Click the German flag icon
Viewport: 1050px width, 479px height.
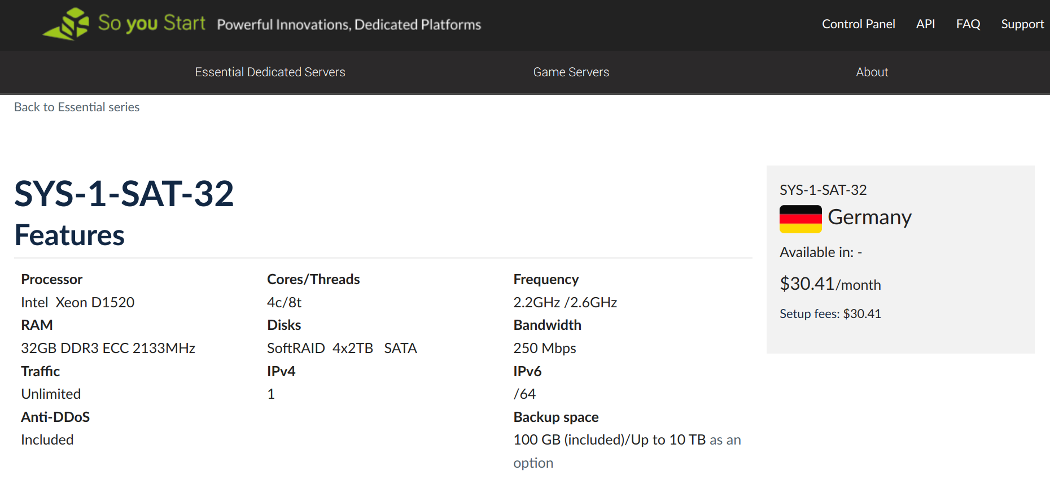[x=800, y=219]
